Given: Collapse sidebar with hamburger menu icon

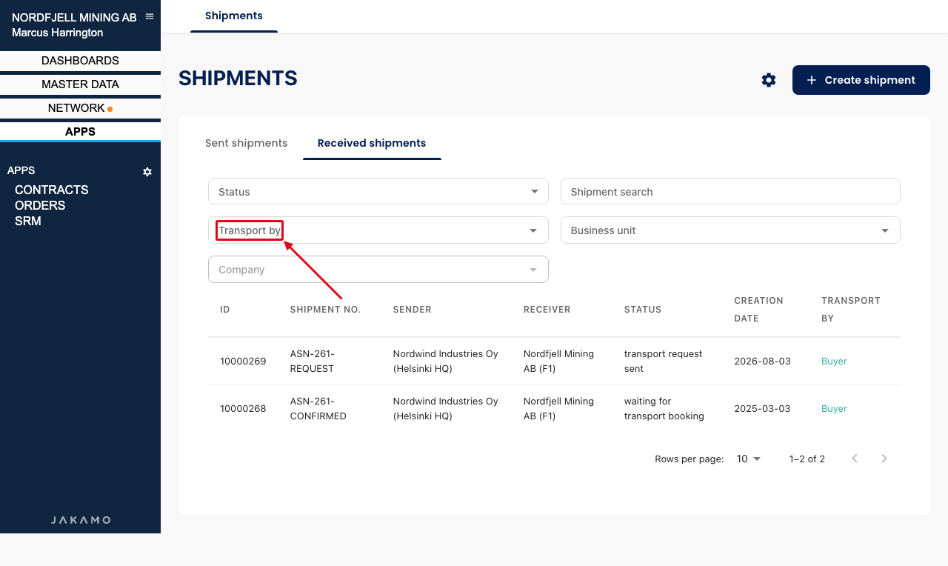Looking at the screenshot, I should pyautogui.click(x=150, y=16).
